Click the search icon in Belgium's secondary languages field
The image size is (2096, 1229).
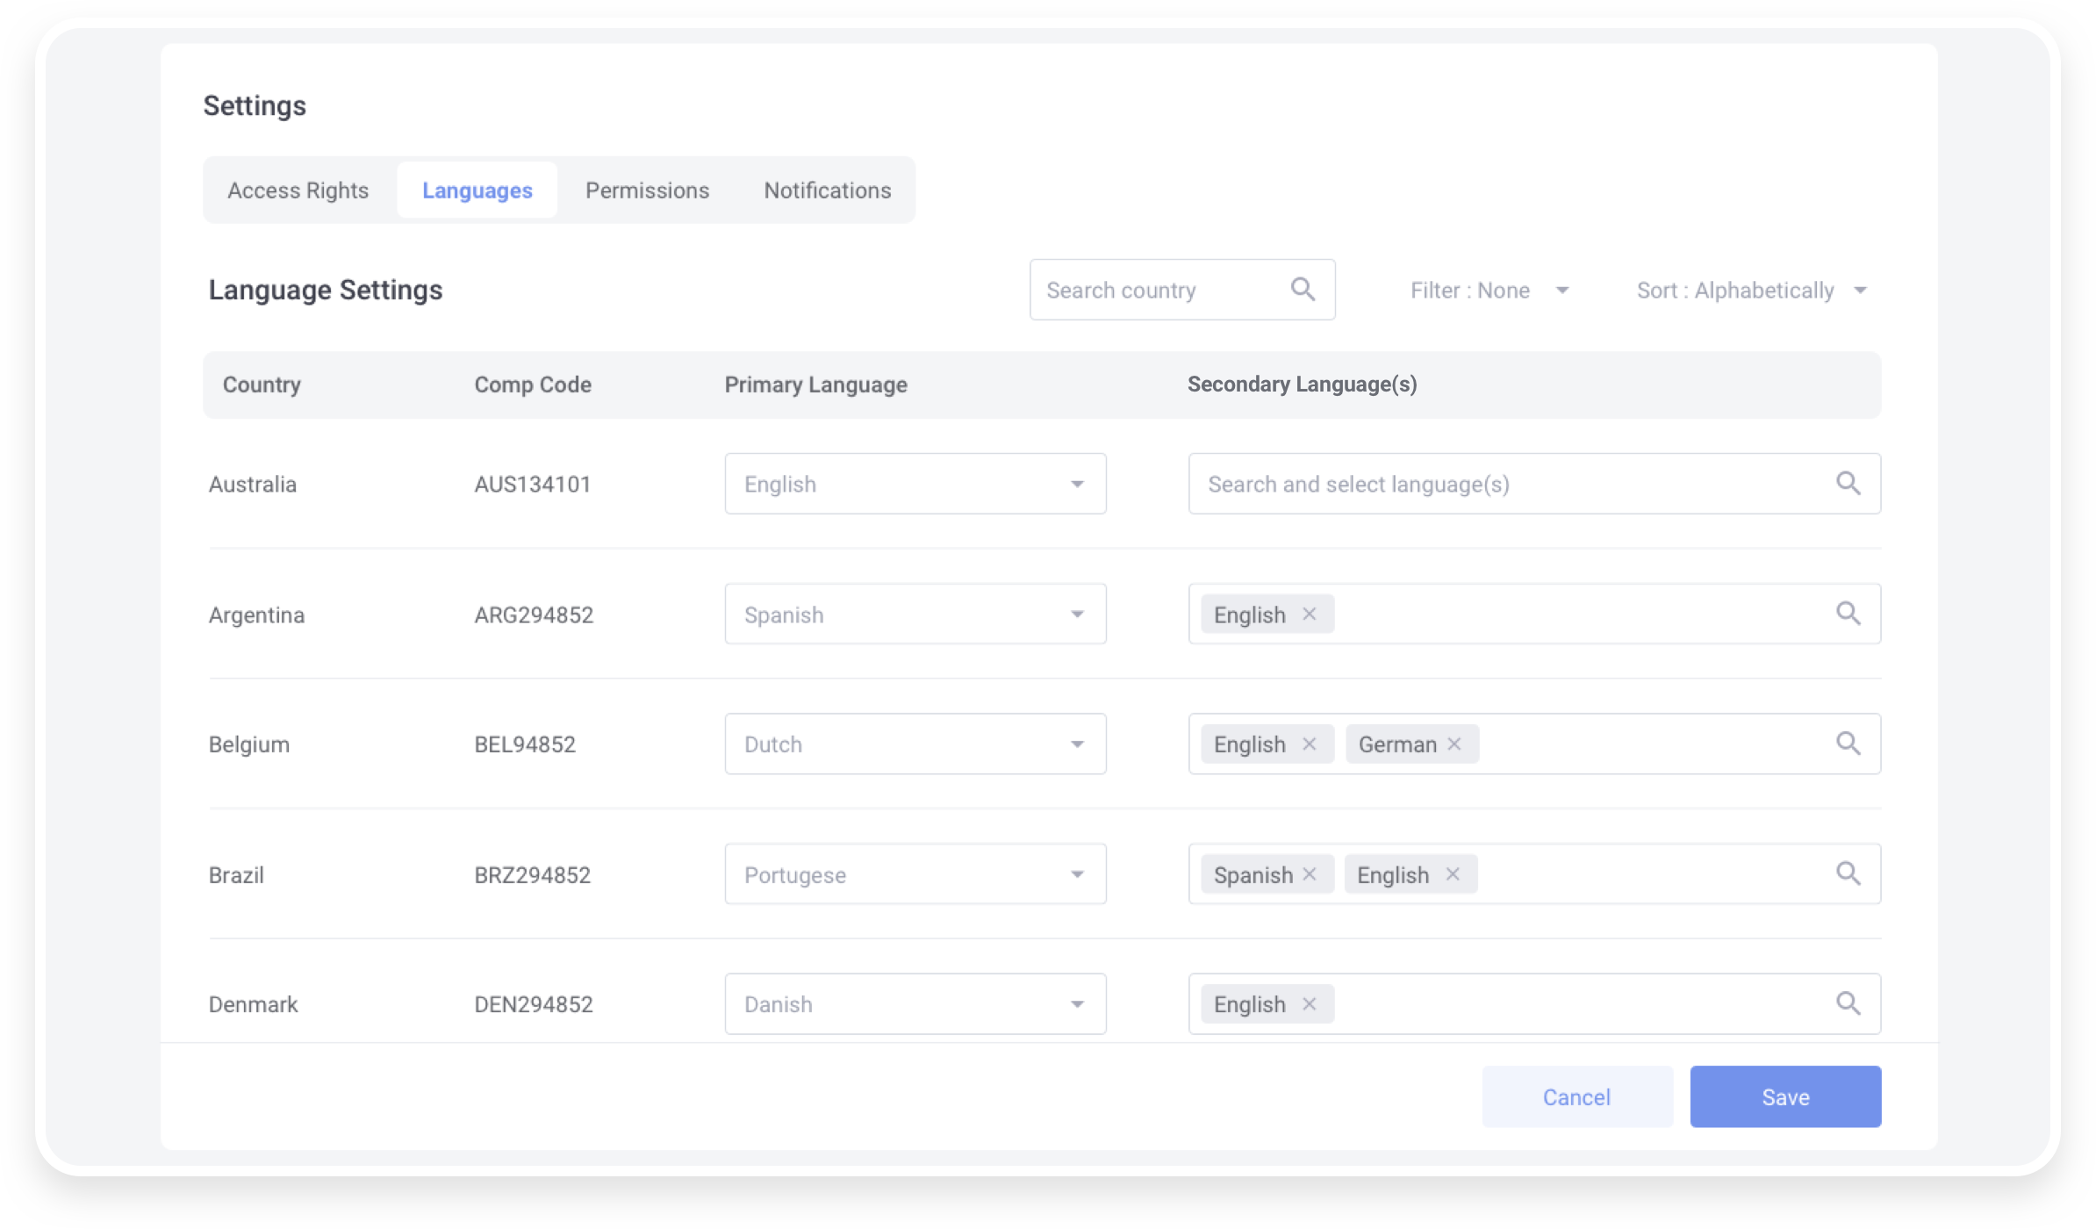pos(1848,744)
